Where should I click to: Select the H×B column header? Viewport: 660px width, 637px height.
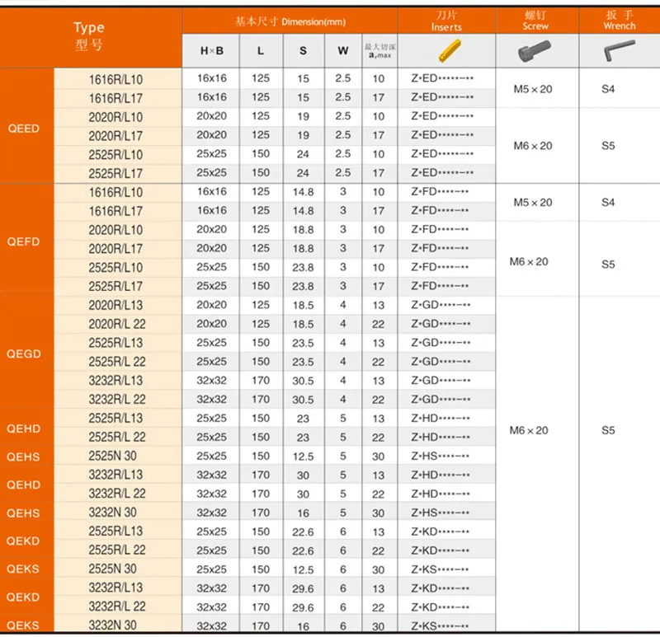click(212, 51)
